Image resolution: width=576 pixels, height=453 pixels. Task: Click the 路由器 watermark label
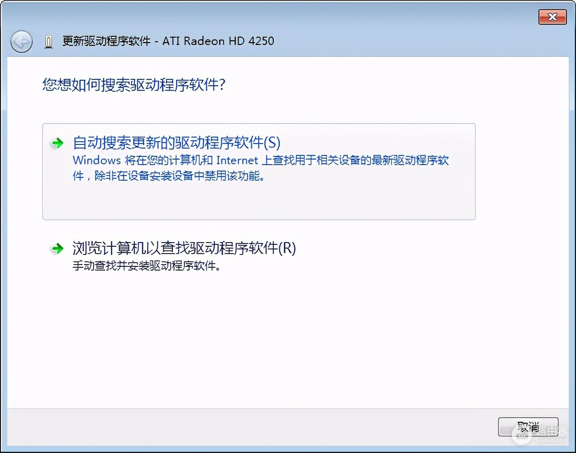point(551,431)
